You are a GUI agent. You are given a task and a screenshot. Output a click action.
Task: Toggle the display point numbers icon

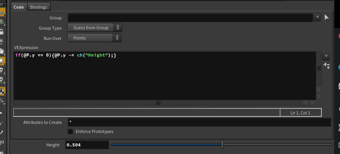click(2, 142)
